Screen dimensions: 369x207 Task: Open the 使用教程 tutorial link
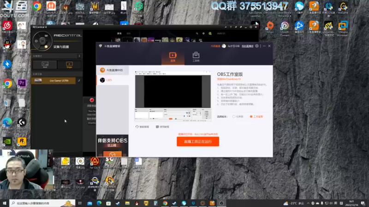tap(162, 127)
